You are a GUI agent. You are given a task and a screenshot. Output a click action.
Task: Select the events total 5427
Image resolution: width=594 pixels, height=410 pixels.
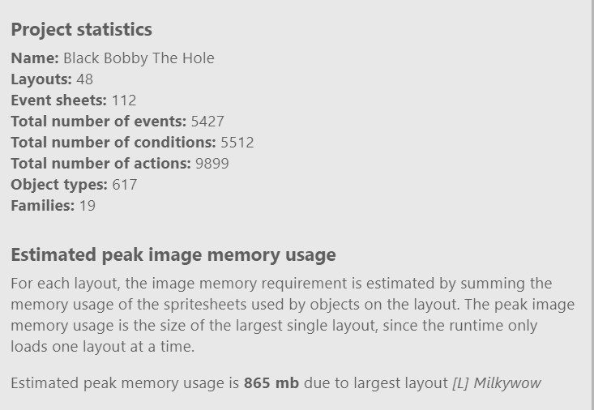pos(207,122)
